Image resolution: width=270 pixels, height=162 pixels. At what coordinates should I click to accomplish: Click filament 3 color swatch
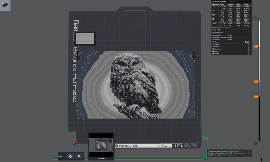213,15
